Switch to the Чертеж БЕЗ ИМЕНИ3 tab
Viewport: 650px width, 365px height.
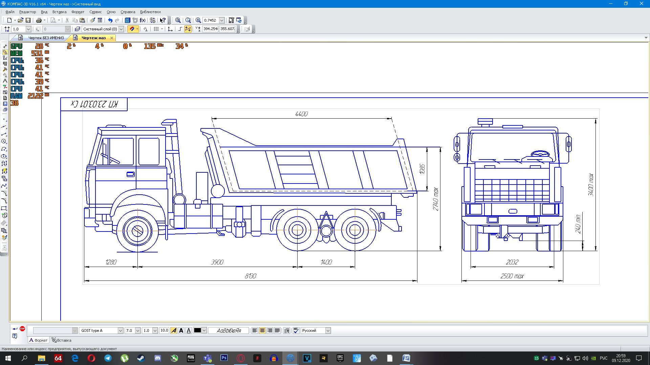coord(46,38)
